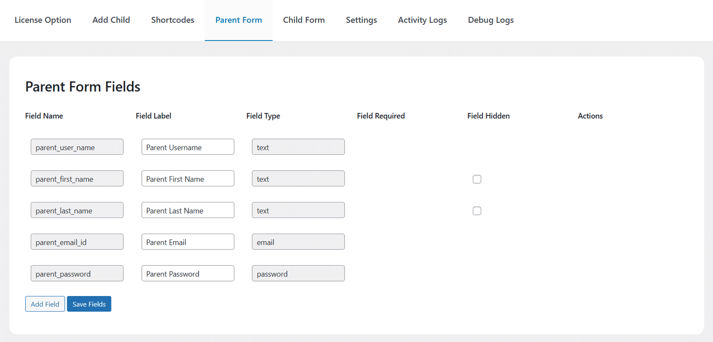Image resolution: width=713 pixels, height=342 pixels.
Task: Edit the Parent First Name label field
Action: 188,178
